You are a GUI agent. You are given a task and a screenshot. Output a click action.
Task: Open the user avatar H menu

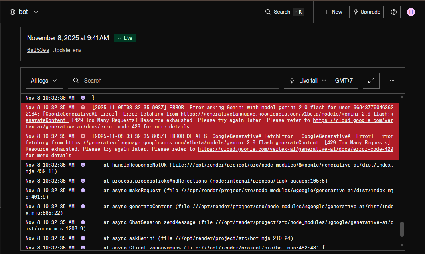pos(411,12)
